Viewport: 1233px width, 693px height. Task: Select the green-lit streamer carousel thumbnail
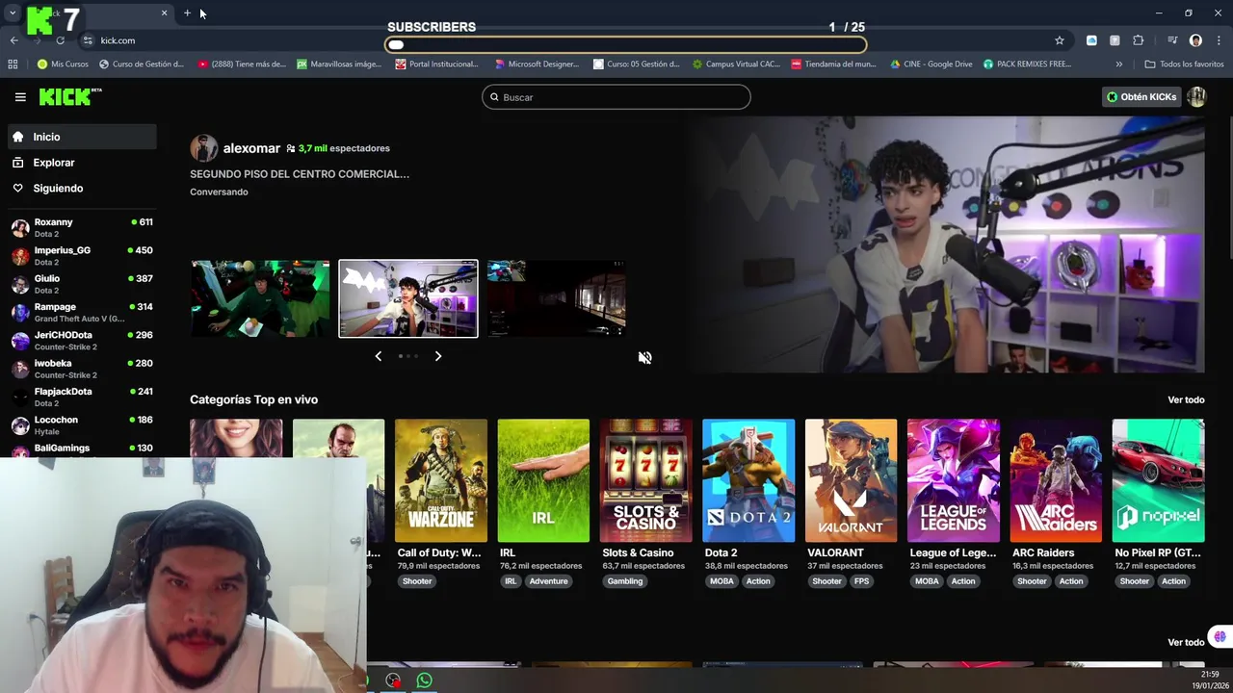click(x=260, y=298)
